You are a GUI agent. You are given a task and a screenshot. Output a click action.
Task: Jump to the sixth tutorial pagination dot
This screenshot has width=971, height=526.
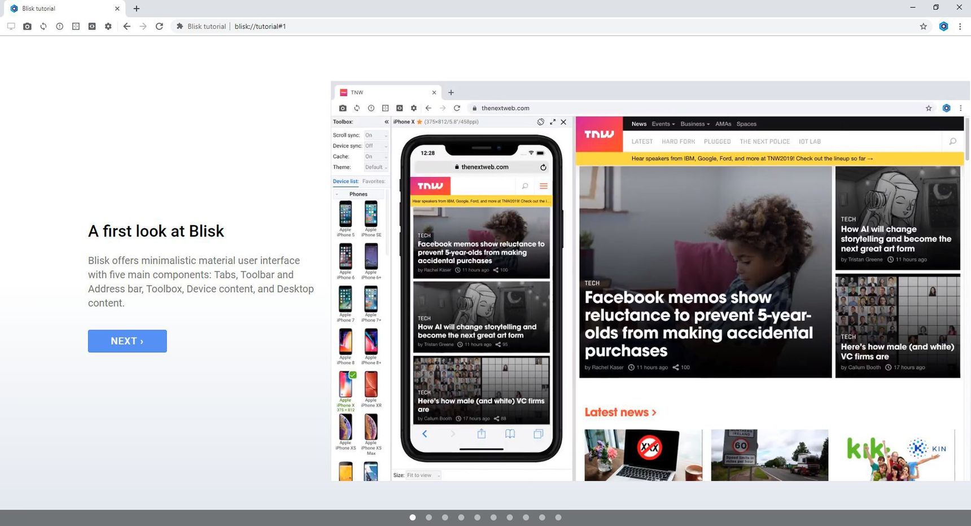click(x=493, y=518)
